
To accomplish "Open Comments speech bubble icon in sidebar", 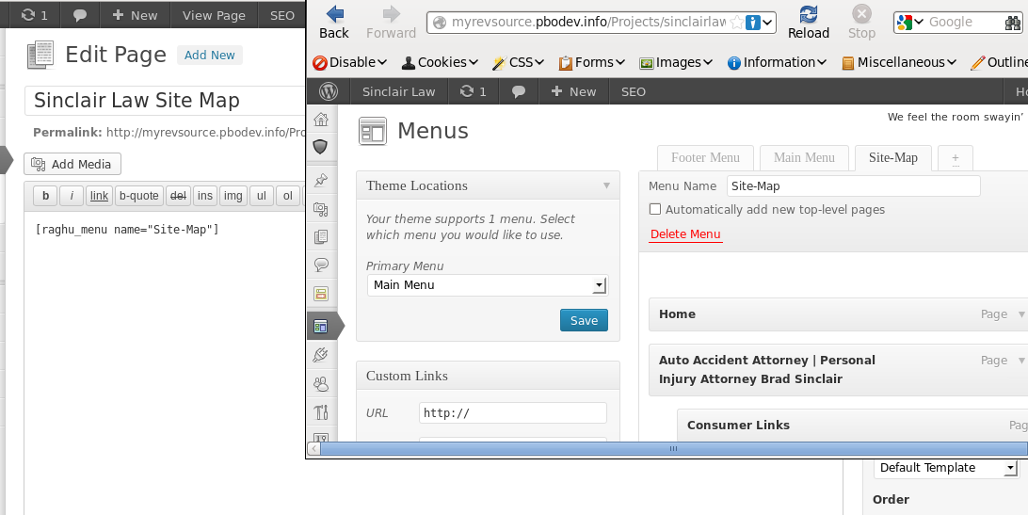I will coord(321,266).
